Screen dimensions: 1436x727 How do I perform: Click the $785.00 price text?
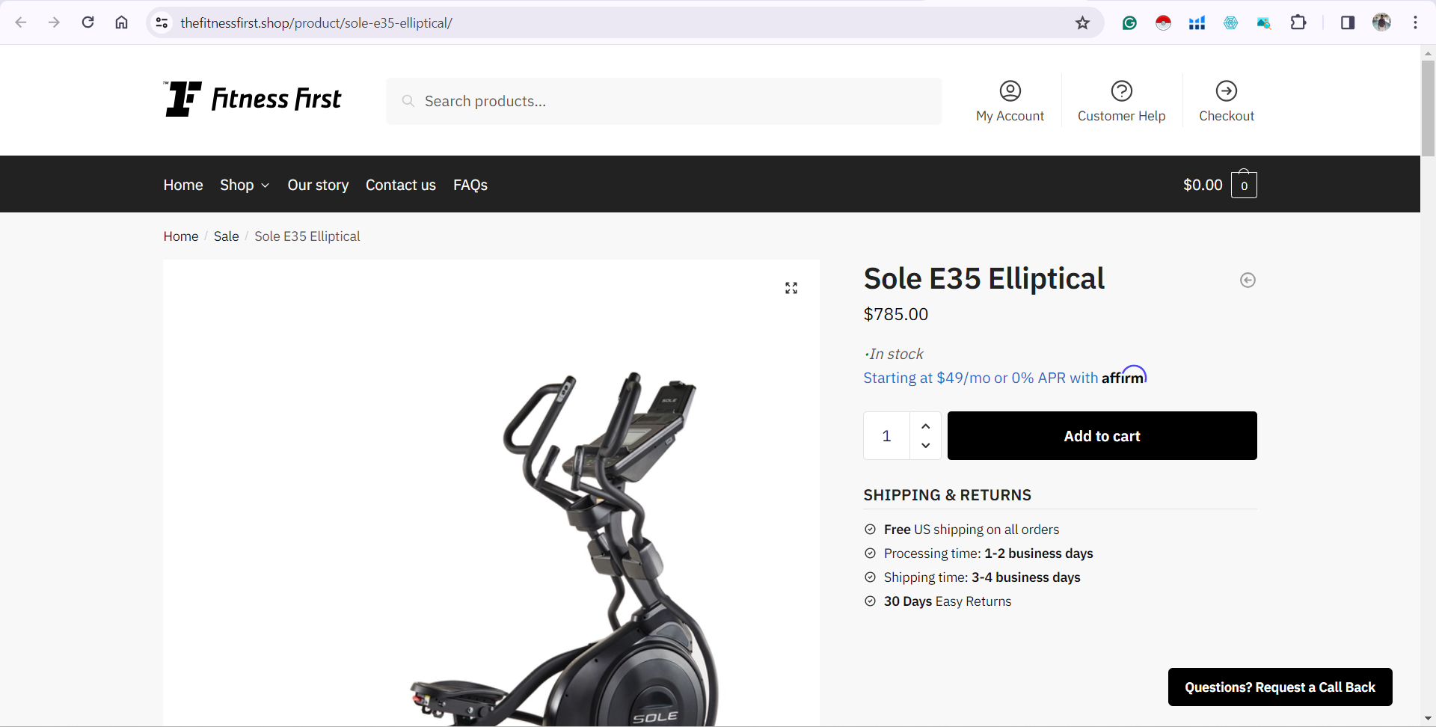896,314
